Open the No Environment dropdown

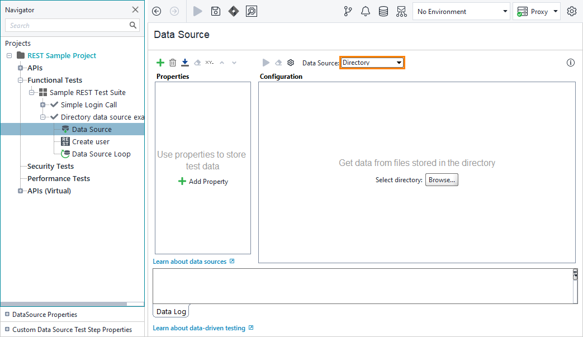(461, 11)
